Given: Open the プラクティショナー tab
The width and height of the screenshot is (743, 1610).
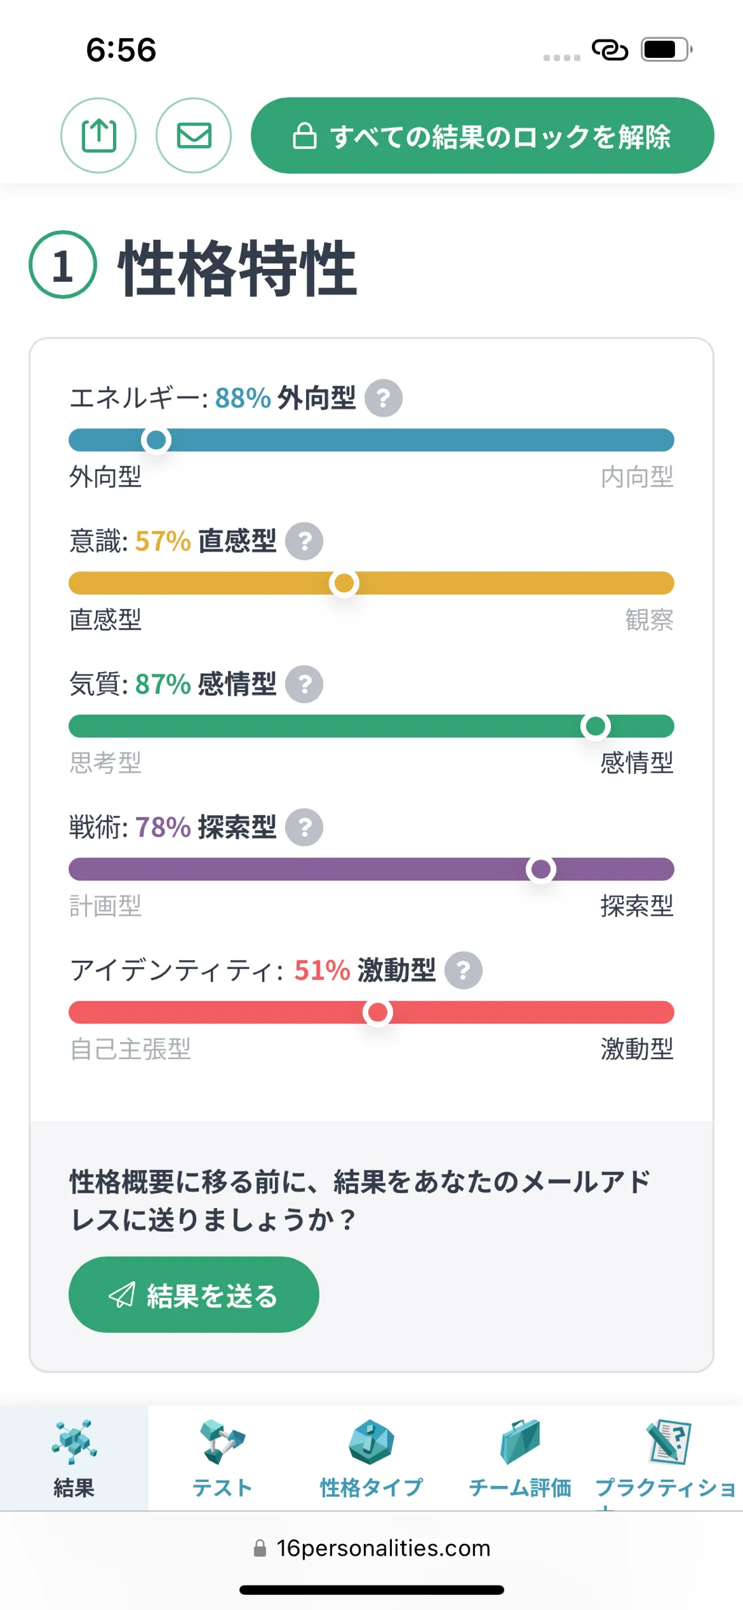Looking at the screenshot, I should pyautogui.click(x=667, y=1457).
